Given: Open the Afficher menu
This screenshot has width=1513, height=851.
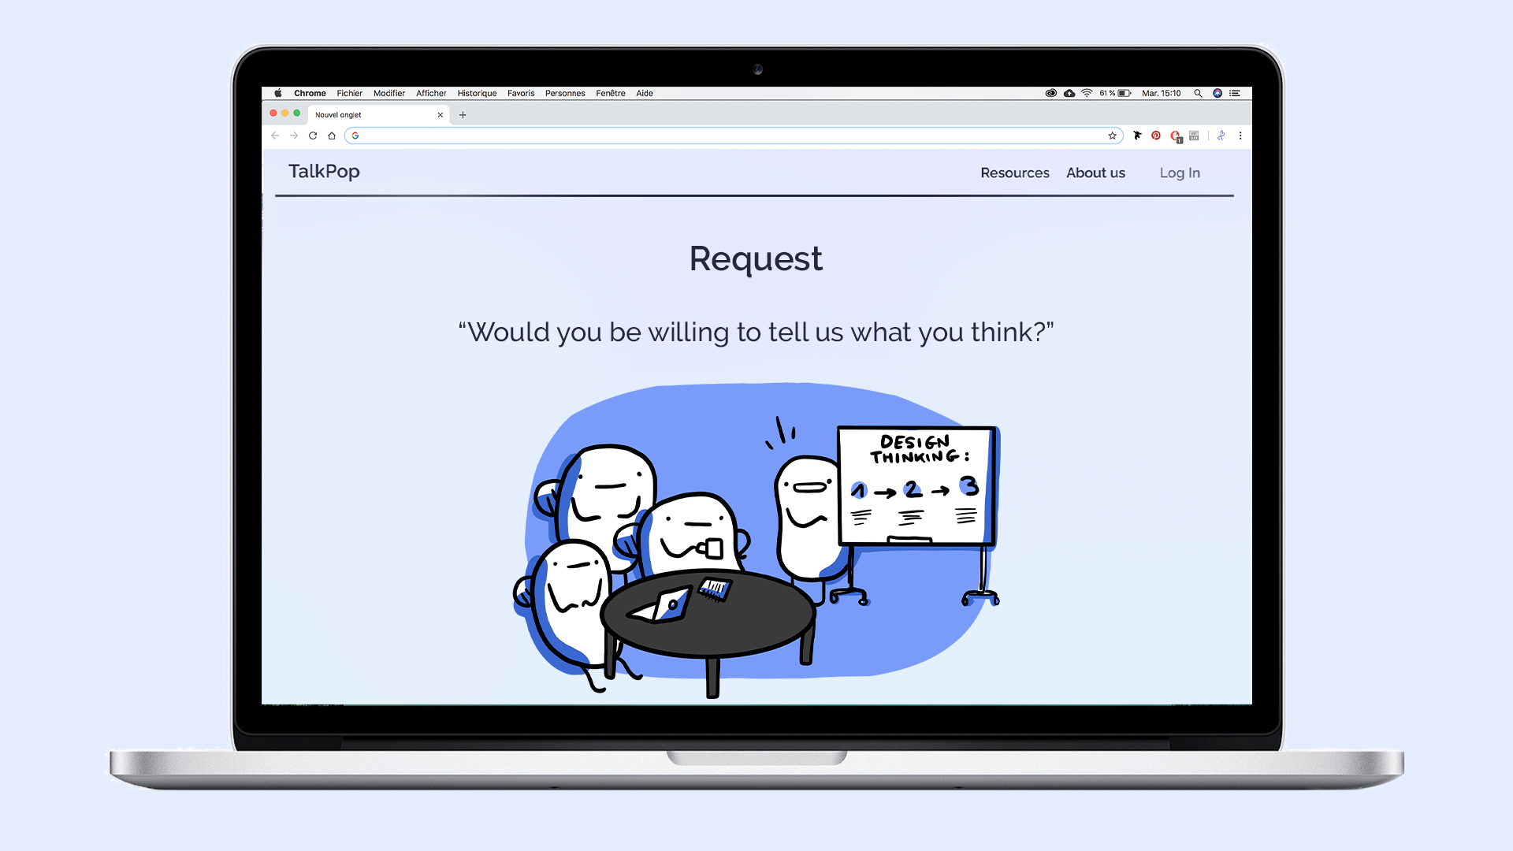Looking at the screenshot, I should 431,93.
